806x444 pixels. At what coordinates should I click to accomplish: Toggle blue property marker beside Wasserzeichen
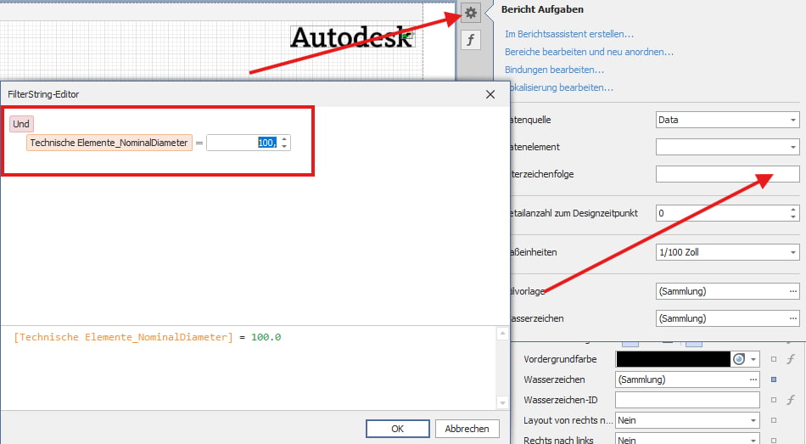(x=774, y=379)
